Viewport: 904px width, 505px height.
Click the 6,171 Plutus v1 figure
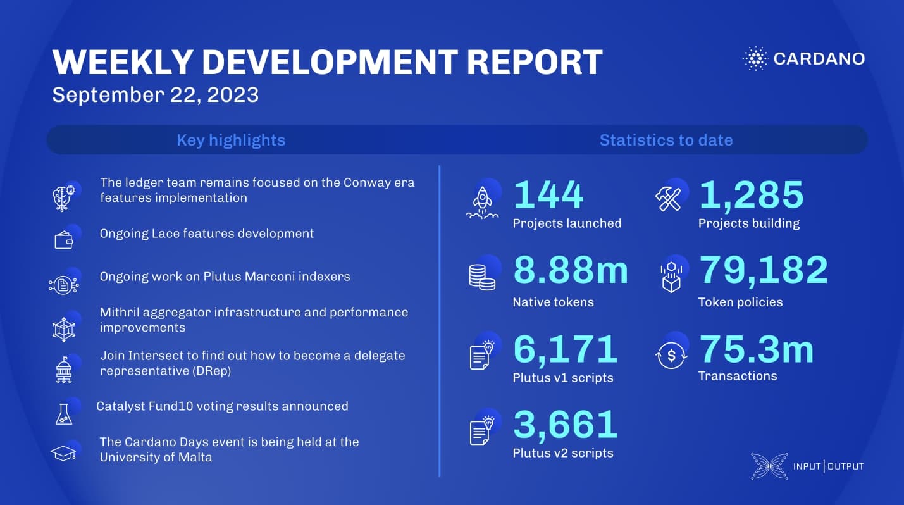(565, 349)
